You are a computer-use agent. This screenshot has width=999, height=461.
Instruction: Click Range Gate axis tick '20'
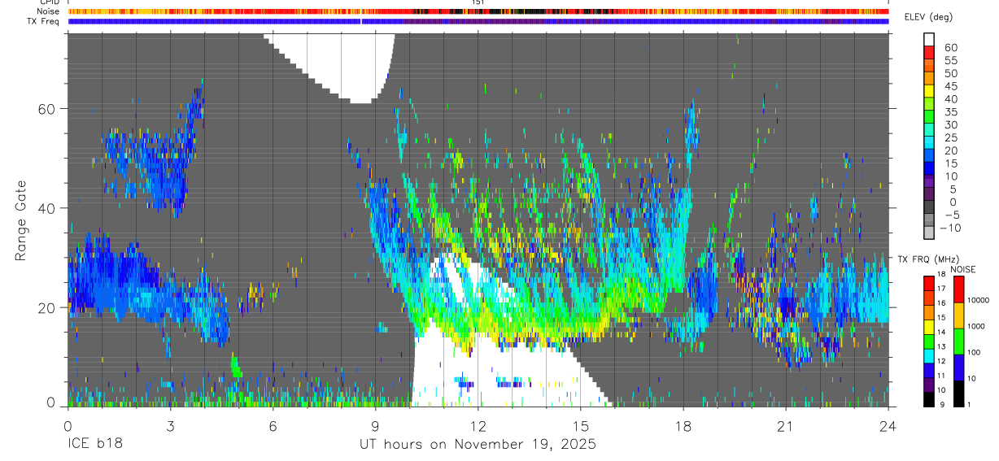(48, 307)
